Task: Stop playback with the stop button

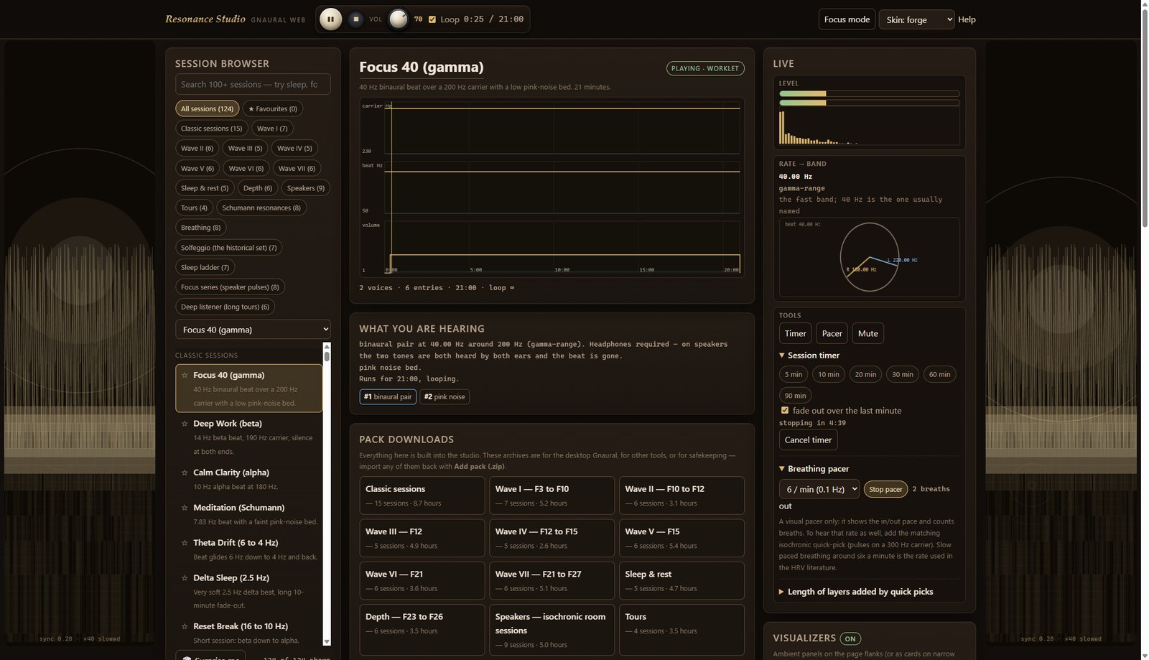Action: (x=355, y=19)
